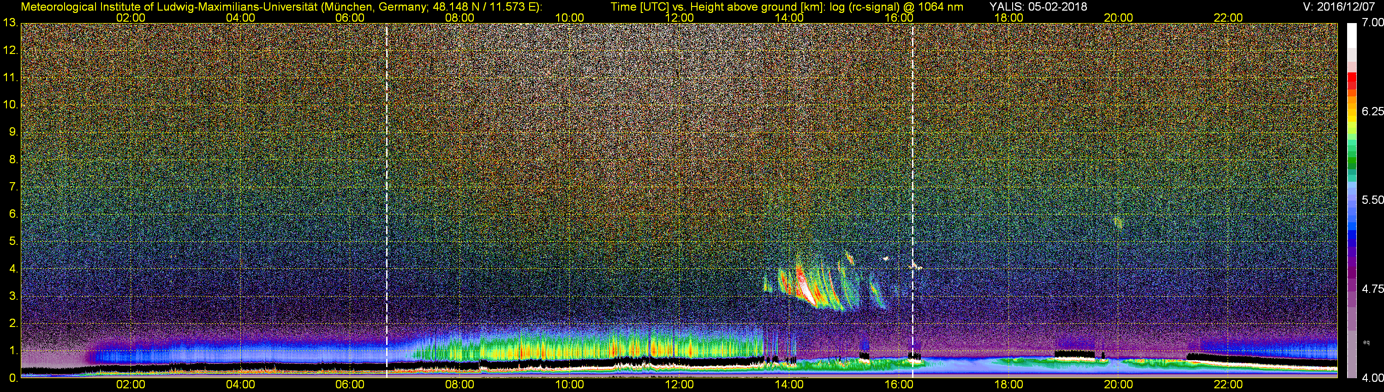This screenshot has width=1384, height=392.
Task: Click the Meteorological Institute title text
Action: [x=281, y=6]
